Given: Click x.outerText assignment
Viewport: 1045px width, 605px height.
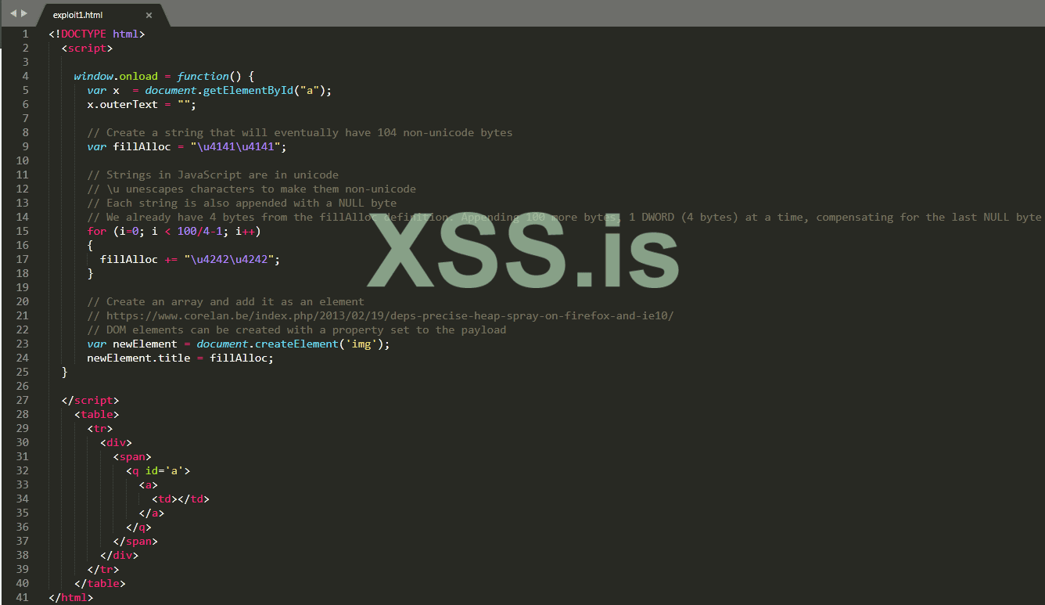Looking at the screenshot, I should point(142,104).
